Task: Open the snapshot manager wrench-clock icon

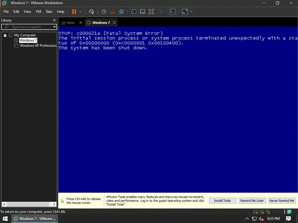Action: click(121, 12)
